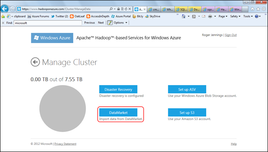Expand the command bar overflow chevron
268x152 pixels.
tap(265, 15)
